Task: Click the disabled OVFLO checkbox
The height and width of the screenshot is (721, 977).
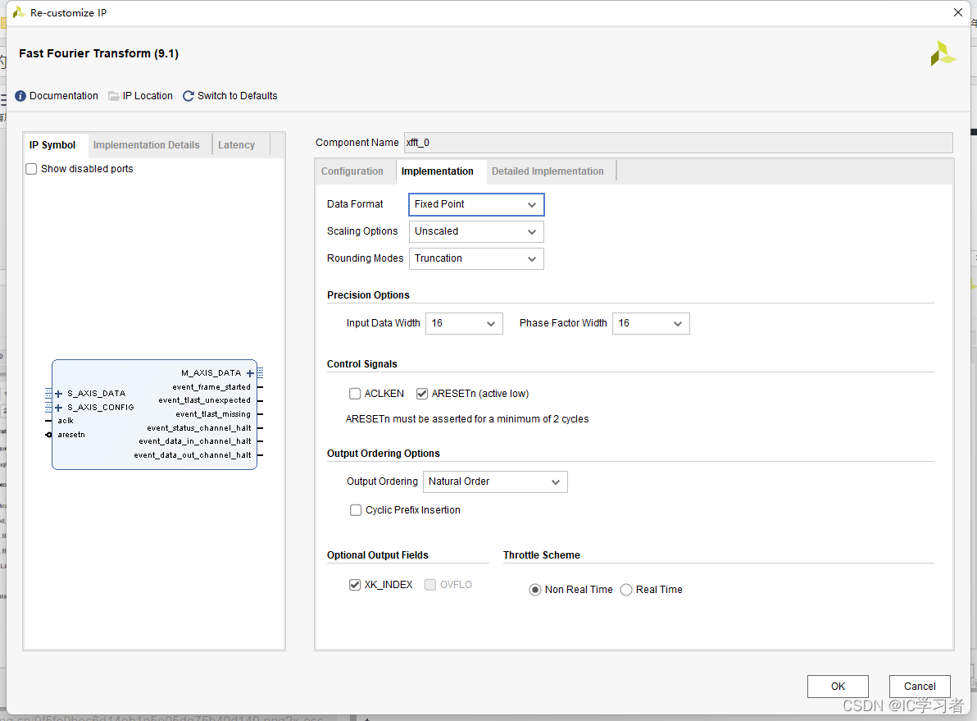Action: point(430,584)
